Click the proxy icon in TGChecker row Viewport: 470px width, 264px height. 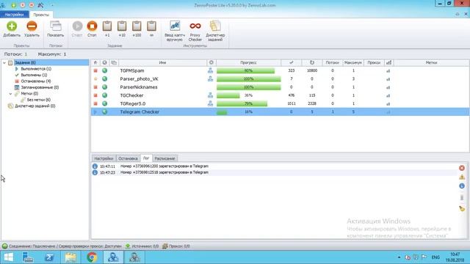[x=211, y=95]
